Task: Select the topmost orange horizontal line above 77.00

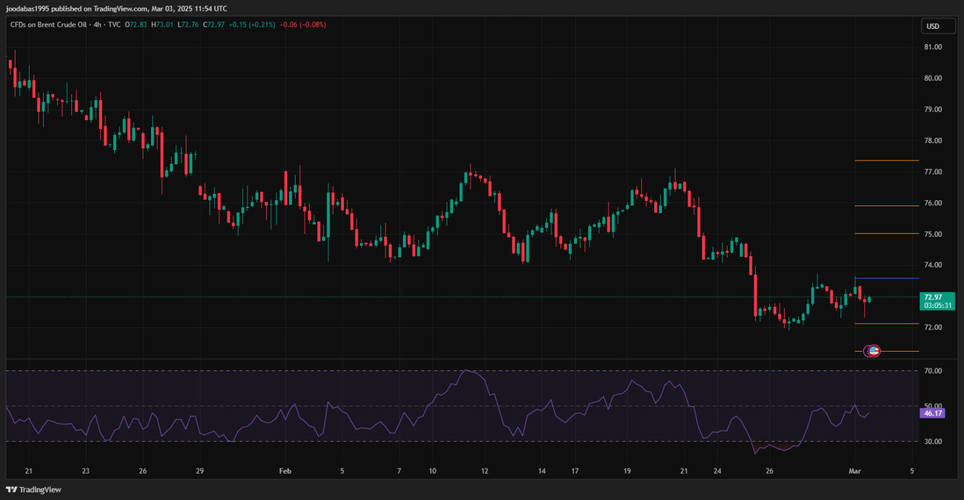Action: (x=887, y=160)
